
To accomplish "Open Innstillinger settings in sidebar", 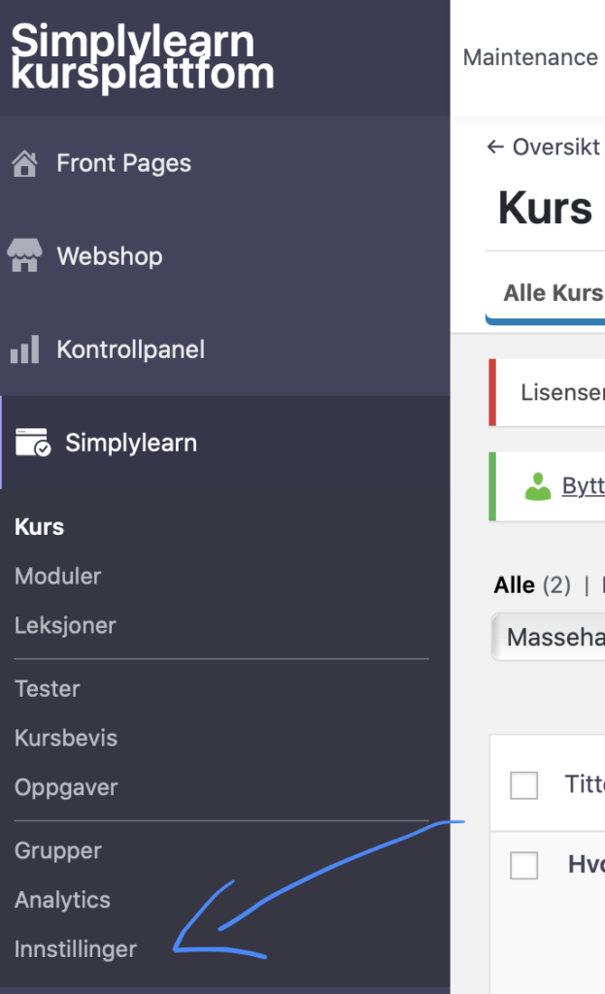I will 76,949.
